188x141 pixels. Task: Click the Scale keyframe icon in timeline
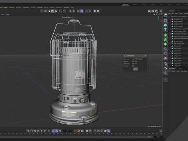coord(102,131)
